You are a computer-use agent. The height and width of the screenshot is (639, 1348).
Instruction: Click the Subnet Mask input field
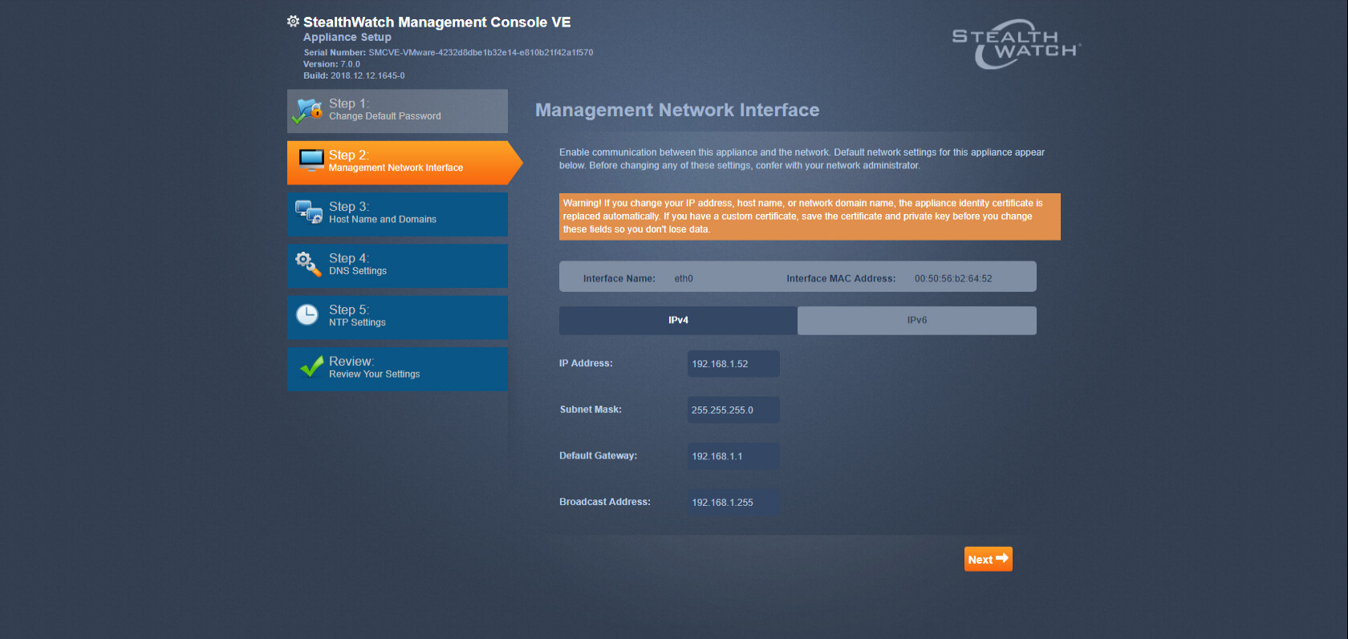click(x=733, y=410)
